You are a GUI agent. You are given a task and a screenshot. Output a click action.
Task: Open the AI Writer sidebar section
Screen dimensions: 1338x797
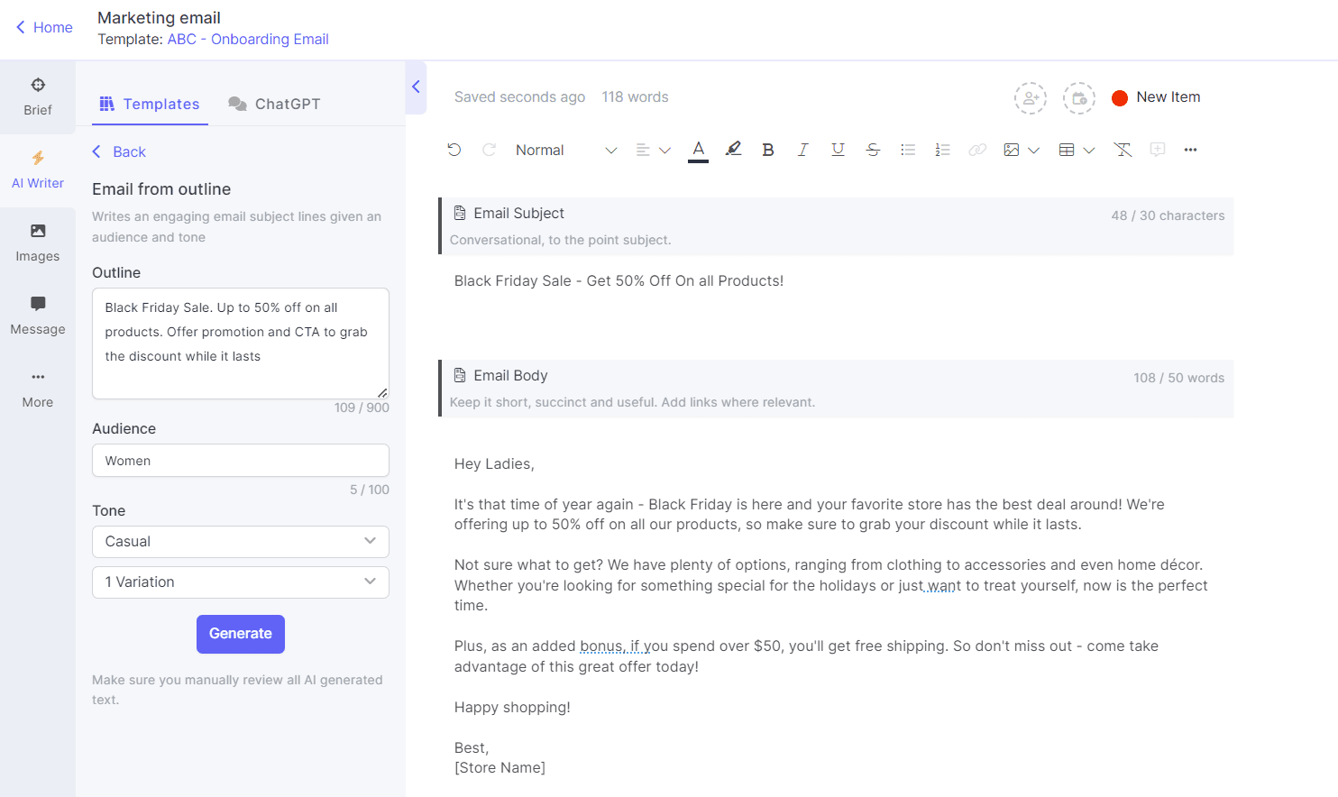(38, 170)
